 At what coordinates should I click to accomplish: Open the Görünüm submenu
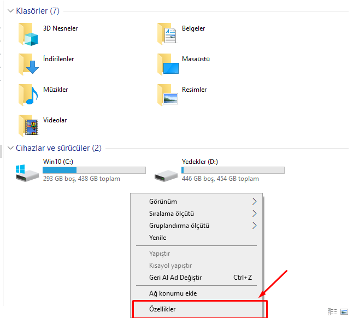tap(196, 202)
